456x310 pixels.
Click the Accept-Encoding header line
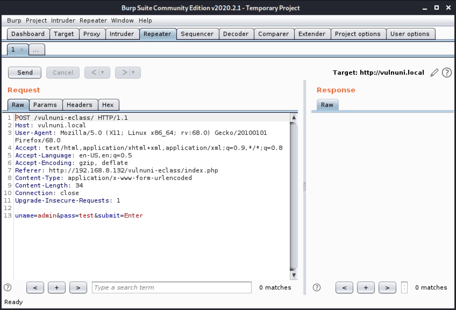click(72, 163)
